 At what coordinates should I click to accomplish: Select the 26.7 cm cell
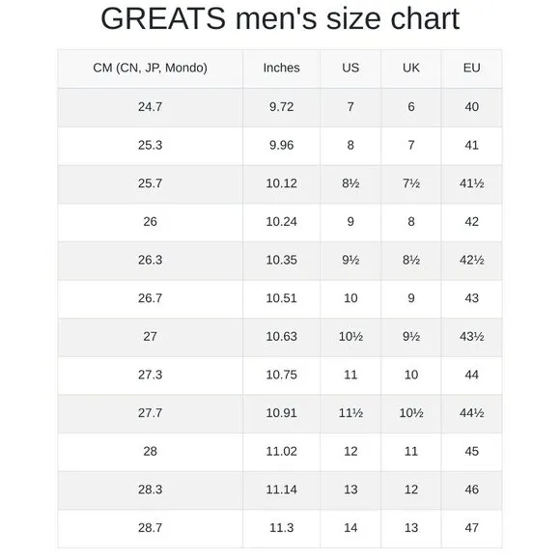click(x=150, y=298)
